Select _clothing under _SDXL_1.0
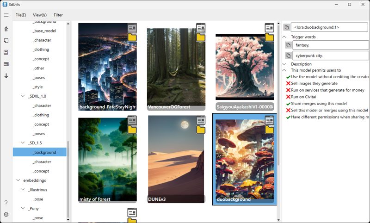The width and height of the screenshot is (370, 223). click(41, 115)
